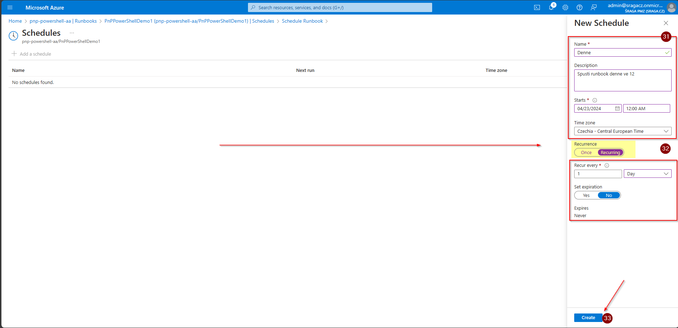Click admin@sragacz account name
Screen dimensions: 678x328
[x=635, y=5]
